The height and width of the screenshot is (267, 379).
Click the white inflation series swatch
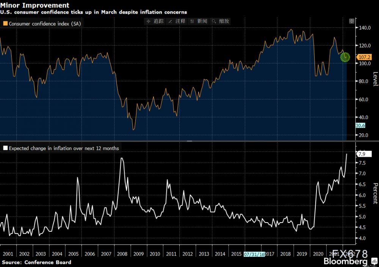[5, 148]
